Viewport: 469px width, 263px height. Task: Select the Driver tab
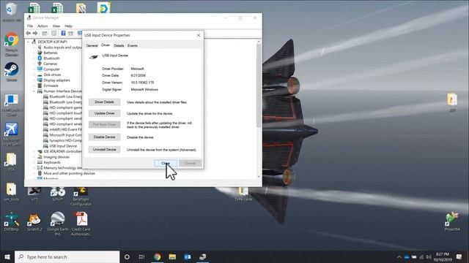[x=106, y=45]
